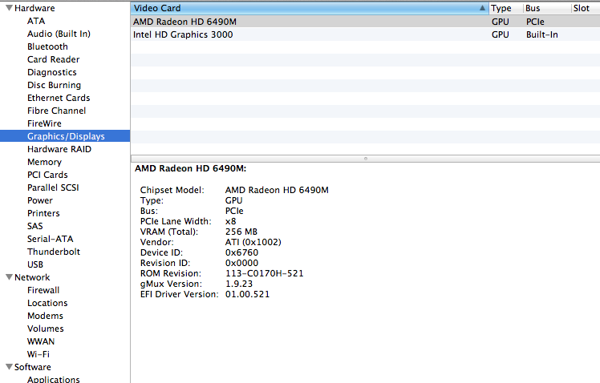Open the Thunderbolt entry
This screenshot has height=383, width=600.
tap(54, 252)
